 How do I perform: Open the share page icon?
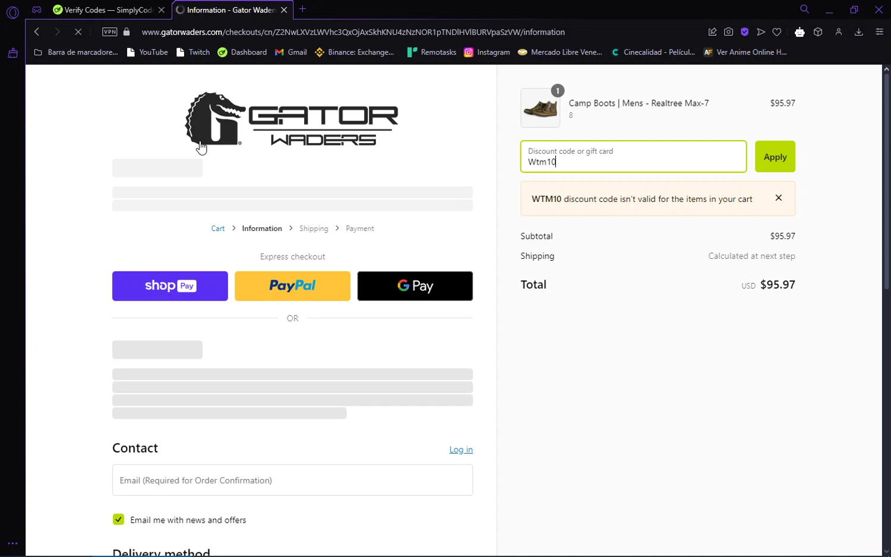click(712, 32)
